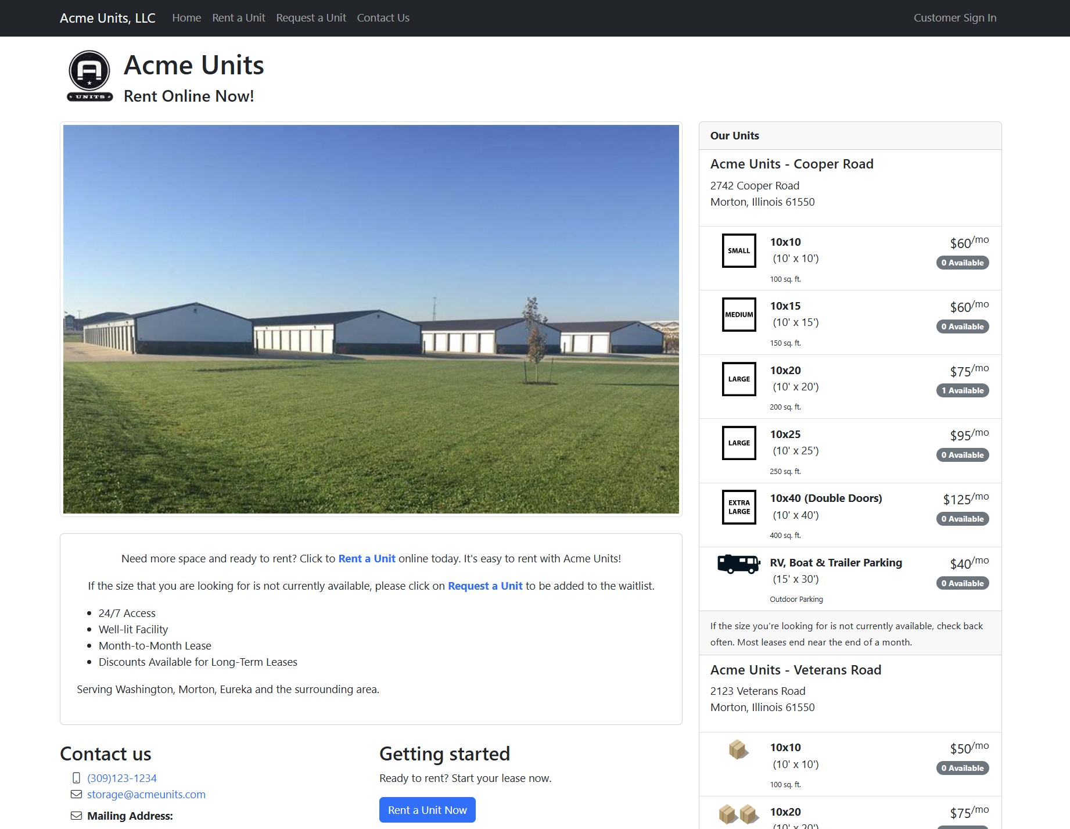Image resolution: width=1070 pixels, height=829 pixels.
Task: Follow the Rent a Unit link in the paragraph
Action: coord(367,558)
